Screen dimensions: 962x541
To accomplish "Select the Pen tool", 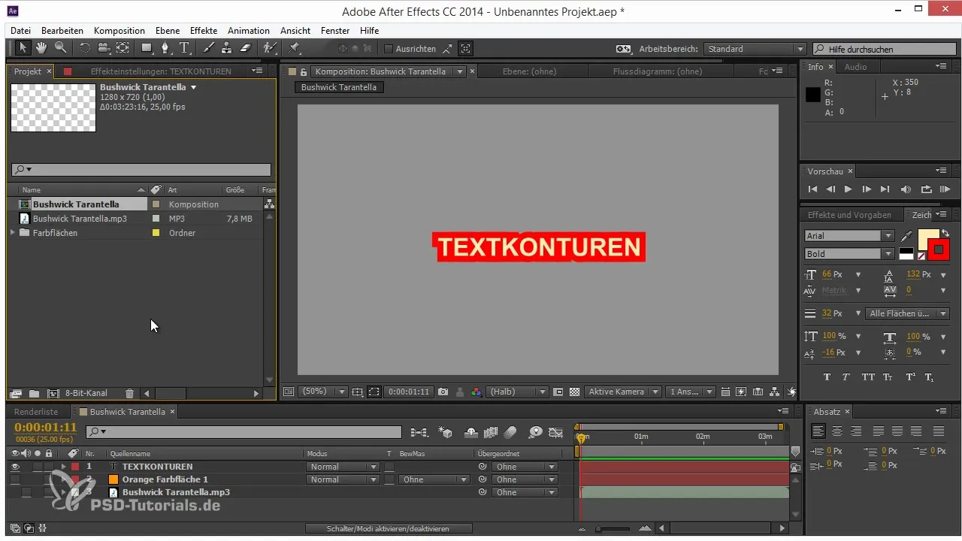I will tap(166, 48).
